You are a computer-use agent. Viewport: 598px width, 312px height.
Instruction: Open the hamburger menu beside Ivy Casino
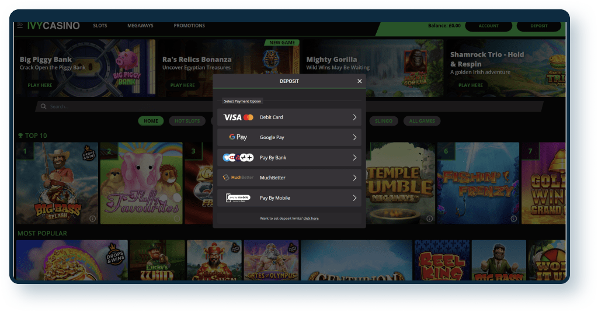point(20,26)
